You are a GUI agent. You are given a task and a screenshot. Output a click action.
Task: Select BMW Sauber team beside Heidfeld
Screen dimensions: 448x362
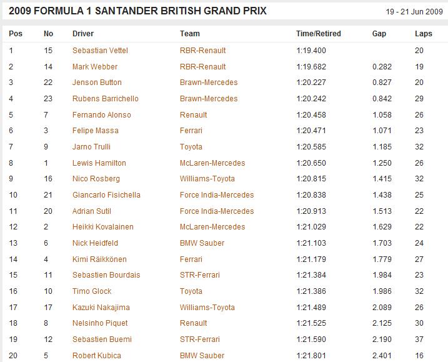[202, 243]
